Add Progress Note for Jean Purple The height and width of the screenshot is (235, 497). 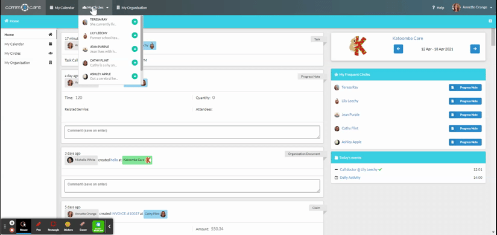(x=465, y=114)
